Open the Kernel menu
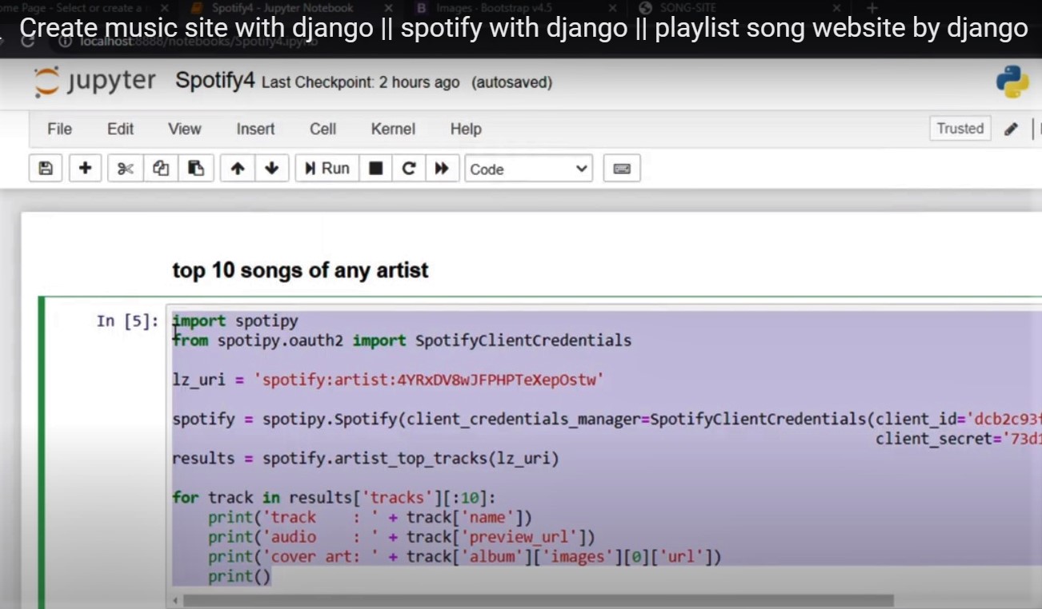The height and width of the screenshot is (609, 1042). point(393,129)
